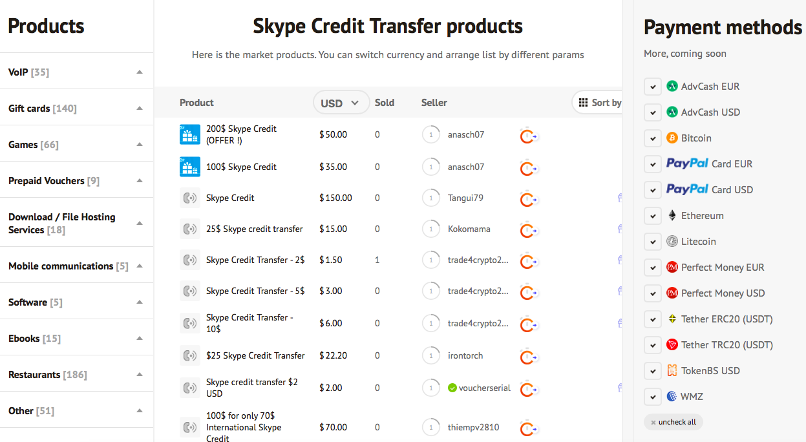Image resolution: width=806 pixels, height=442 pixels.
Task: Open the Other [51] category
Action: [x=32, y=411]
